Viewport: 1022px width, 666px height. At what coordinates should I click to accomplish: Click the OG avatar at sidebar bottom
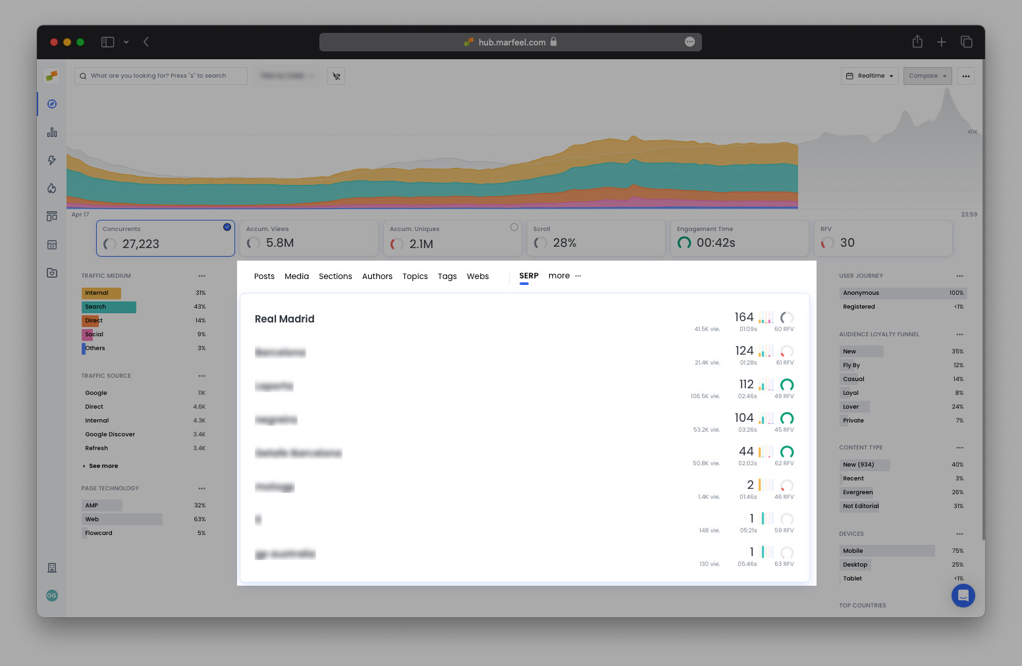(x=51, y=596)
